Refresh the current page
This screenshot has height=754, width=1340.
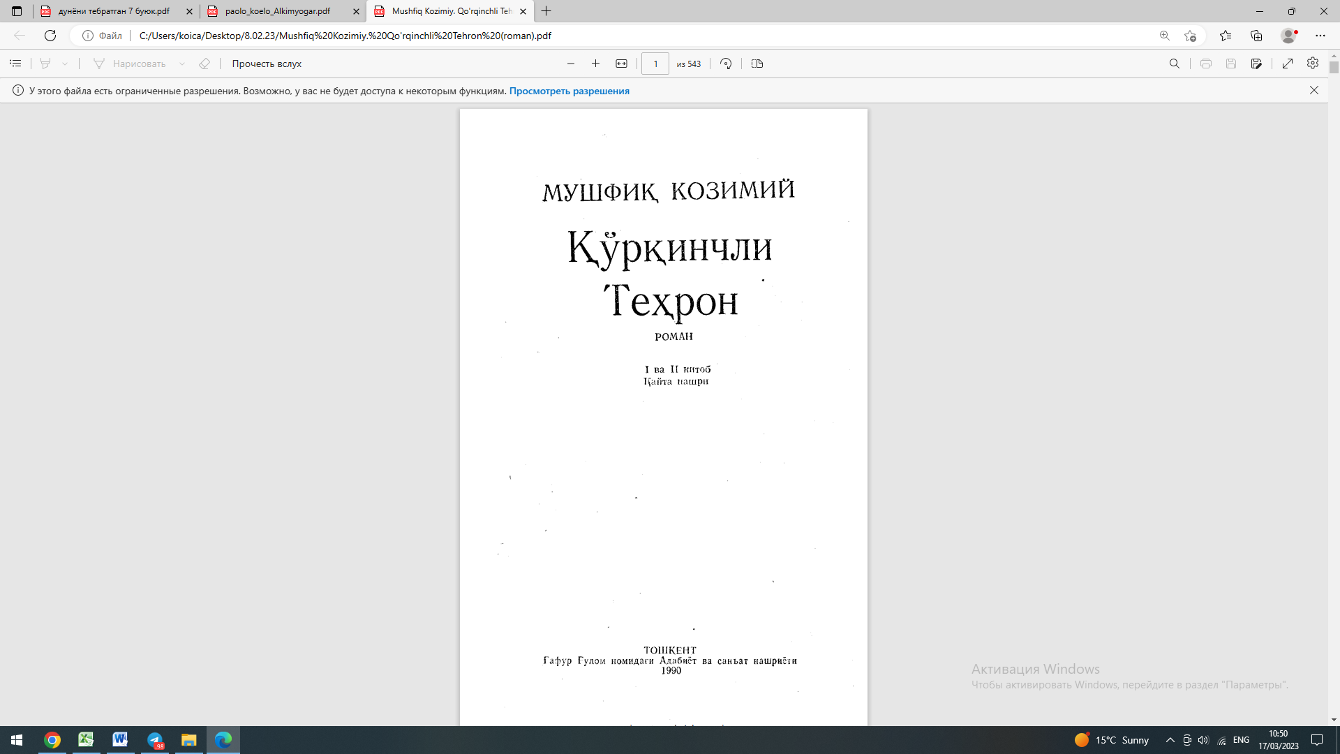point(50,36)
